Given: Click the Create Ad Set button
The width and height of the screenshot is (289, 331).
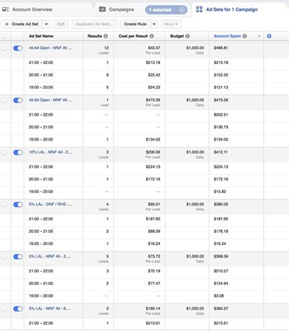Looking at the screenshot, I should click(22, 24).
